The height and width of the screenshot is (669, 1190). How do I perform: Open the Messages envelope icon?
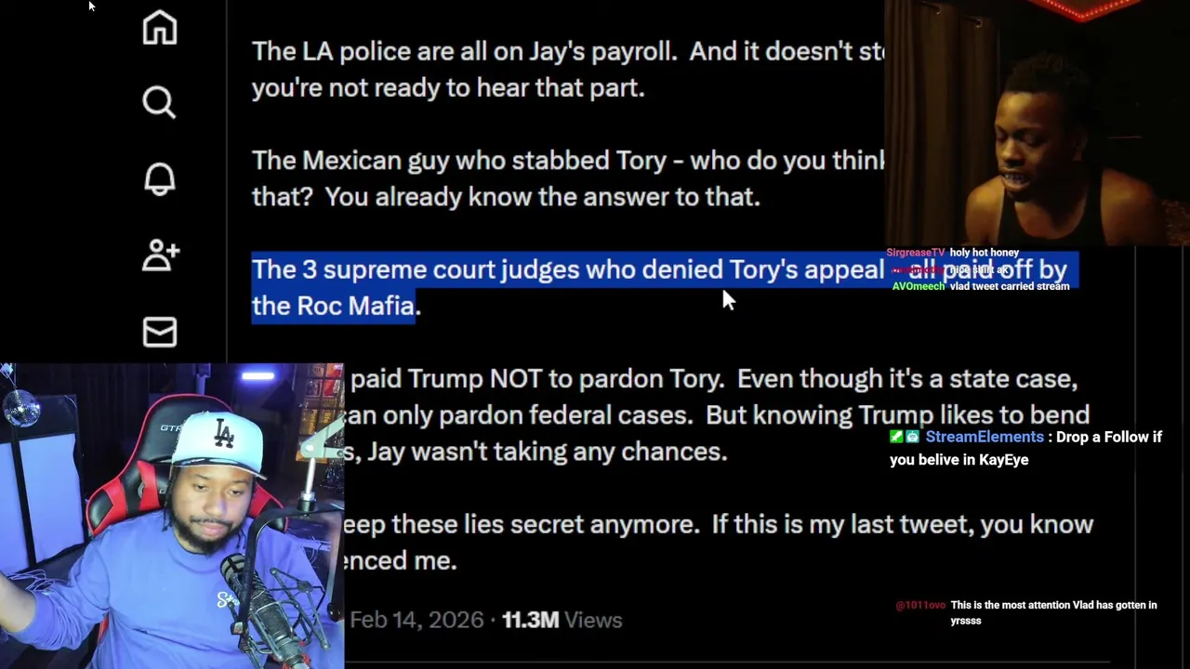point(159,332)
